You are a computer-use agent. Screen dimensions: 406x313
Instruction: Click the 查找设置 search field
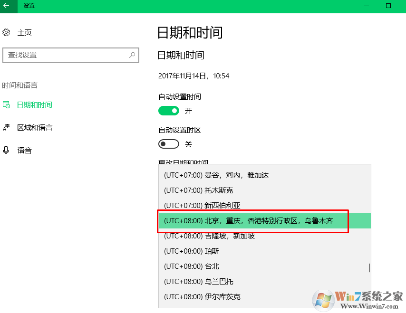coord(67,55)
